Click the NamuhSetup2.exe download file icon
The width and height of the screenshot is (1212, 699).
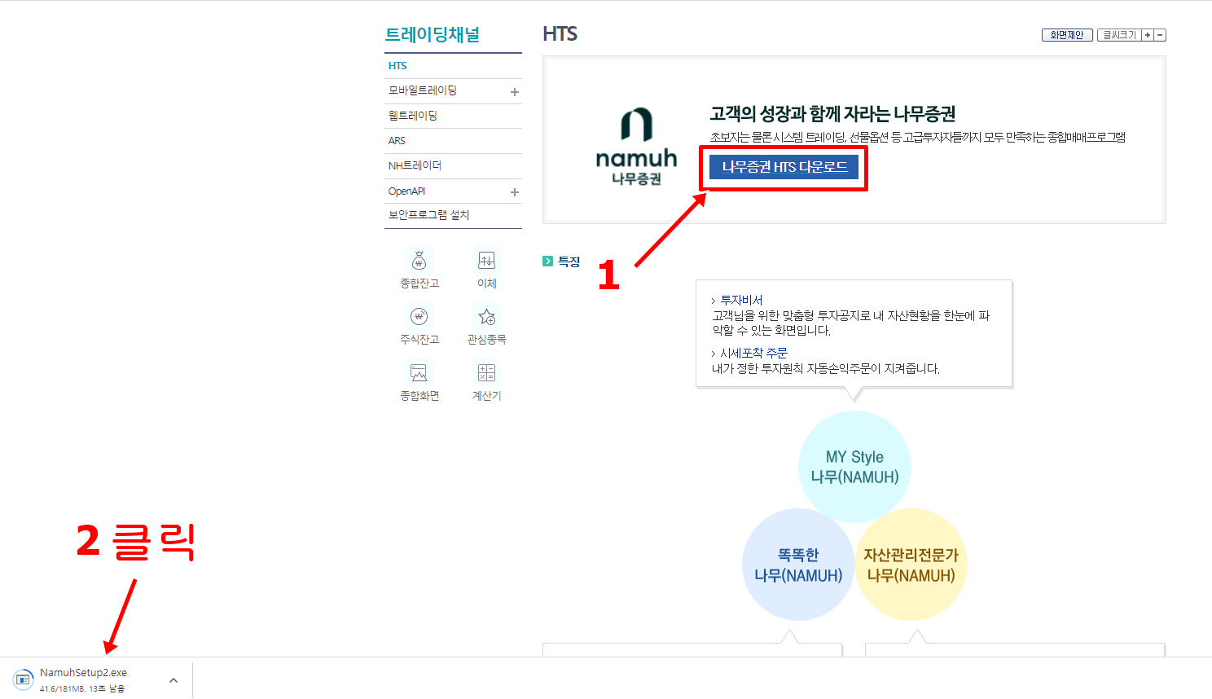pos(23,679)
